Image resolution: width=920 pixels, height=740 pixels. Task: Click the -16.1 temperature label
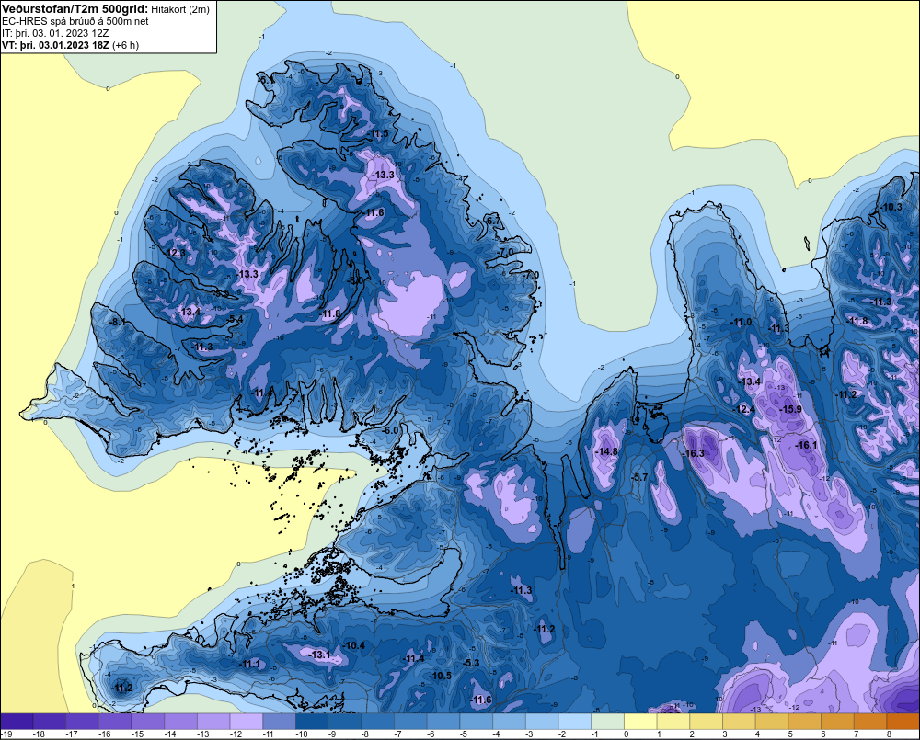point(806,445)
